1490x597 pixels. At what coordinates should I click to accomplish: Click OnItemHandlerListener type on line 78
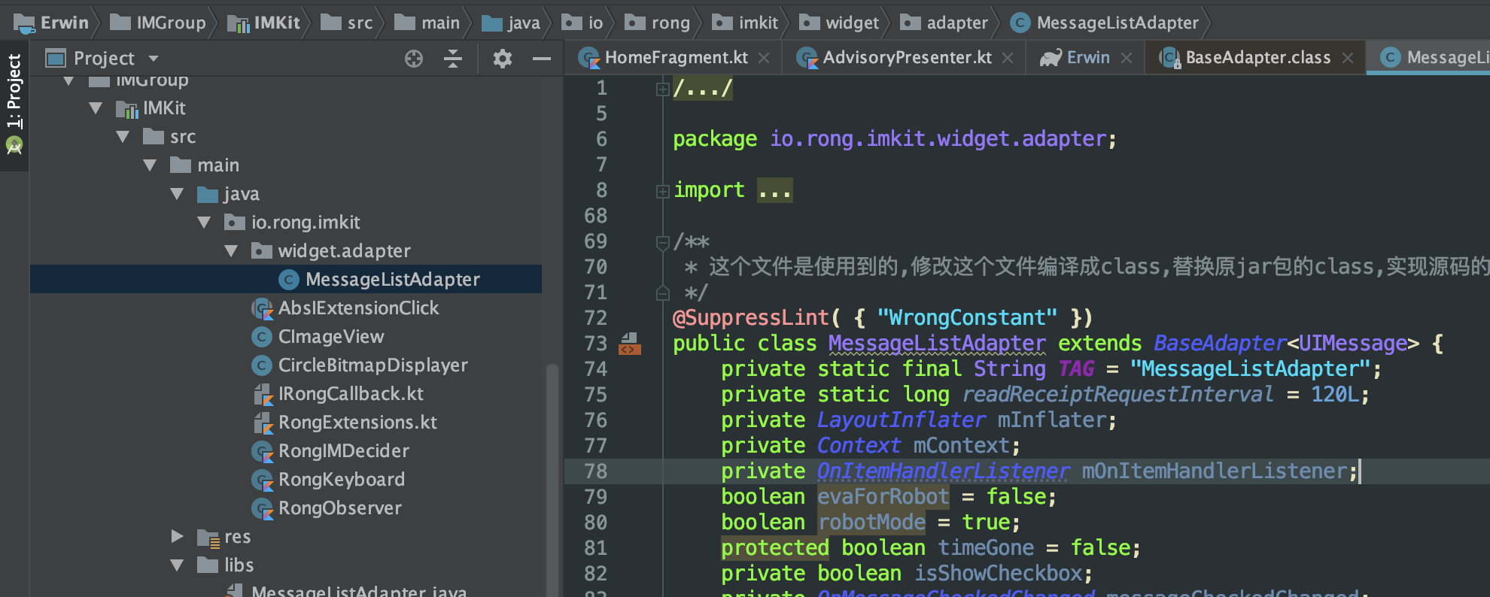944,471
